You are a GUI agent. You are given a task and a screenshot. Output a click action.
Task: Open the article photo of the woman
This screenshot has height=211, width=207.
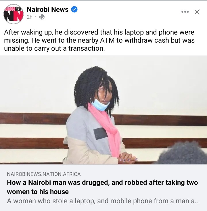(103, 110)
